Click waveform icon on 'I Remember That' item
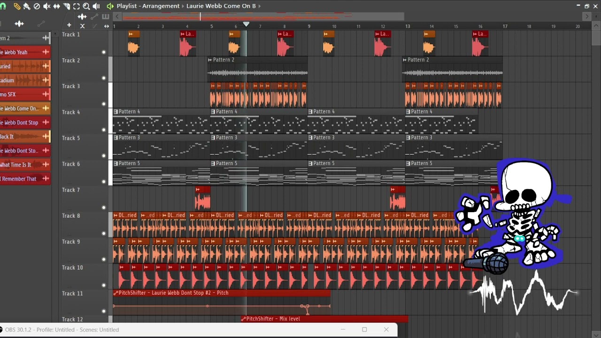 coord(46,179)
